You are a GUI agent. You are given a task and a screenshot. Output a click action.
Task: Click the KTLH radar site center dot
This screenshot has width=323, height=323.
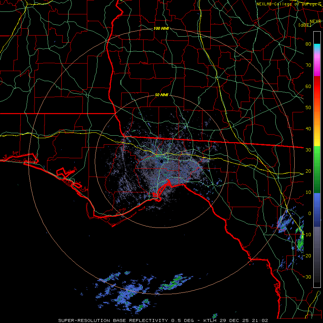click(x=161, y=161)
